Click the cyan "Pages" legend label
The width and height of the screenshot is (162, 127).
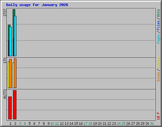(158, 39)
